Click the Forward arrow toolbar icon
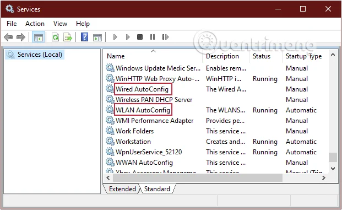342x210 pixels. tap(21, 37)
